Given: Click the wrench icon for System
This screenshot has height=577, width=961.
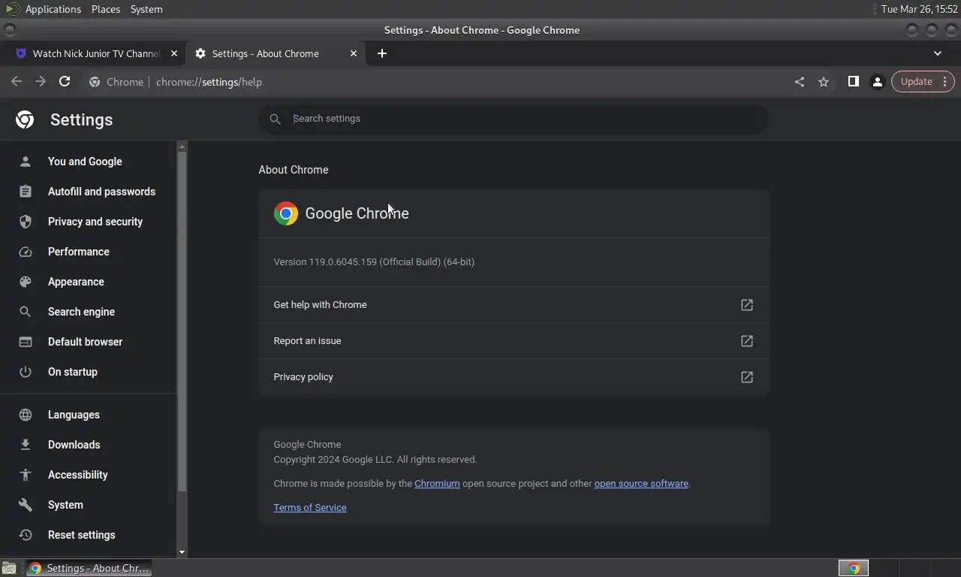Looking at the screenshot, I should click(x=26, y=505).
